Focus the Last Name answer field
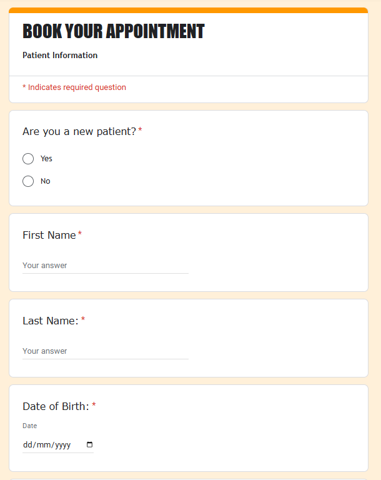 (105, 351)
